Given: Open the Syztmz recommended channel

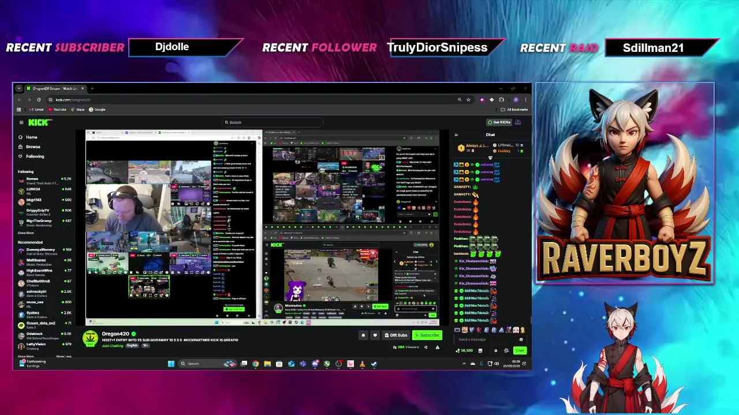Looking at the screenshot, I should click(44, 314).
